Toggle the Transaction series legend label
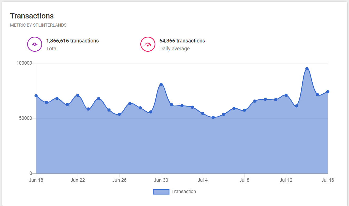Image resolution: width=349 pixels, height=206 pixels. click(x=184, y=191)
